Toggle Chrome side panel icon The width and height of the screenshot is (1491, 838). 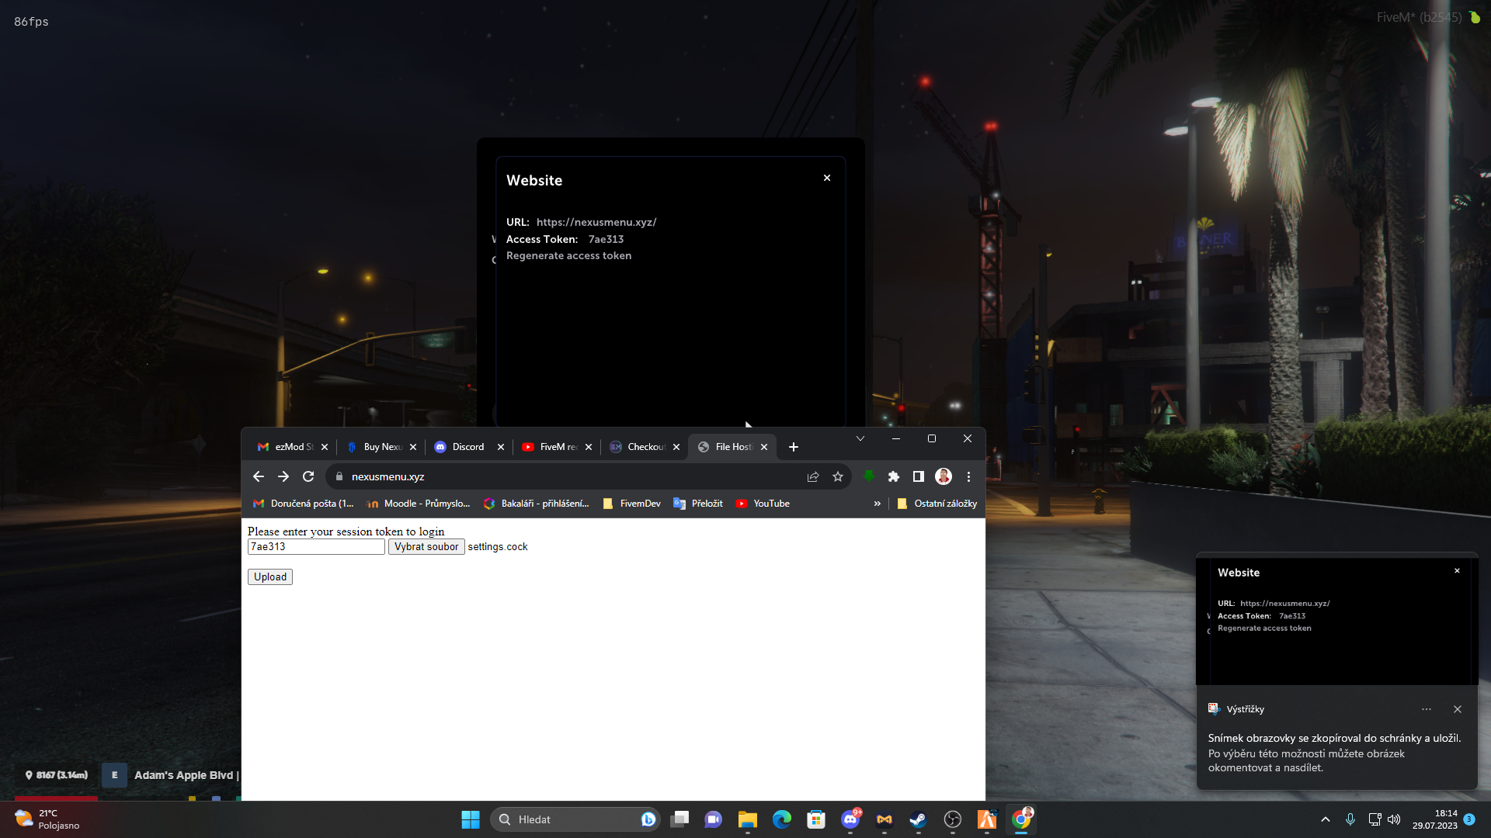click(918, 476)
